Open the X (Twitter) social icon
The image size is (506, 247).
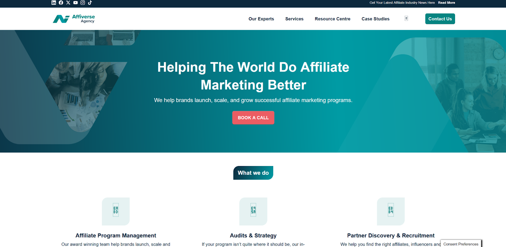pyautogui.click(x=68, y=3)
